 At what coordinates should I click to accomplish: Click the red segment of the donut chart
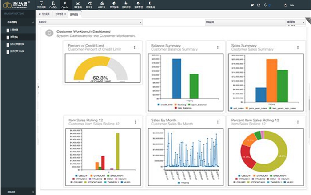tap(246, 157)
